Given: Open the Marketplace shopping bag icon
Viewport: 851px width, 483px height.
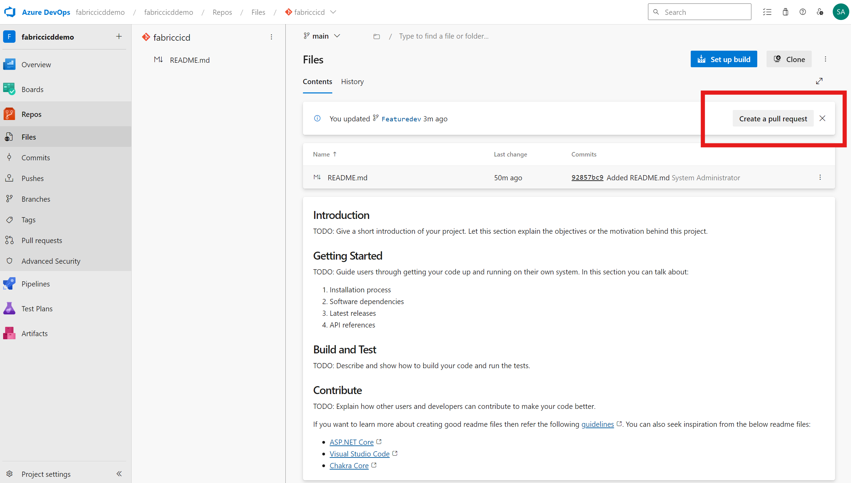Looking at the screenshot, I should click(x=785, y=12).
